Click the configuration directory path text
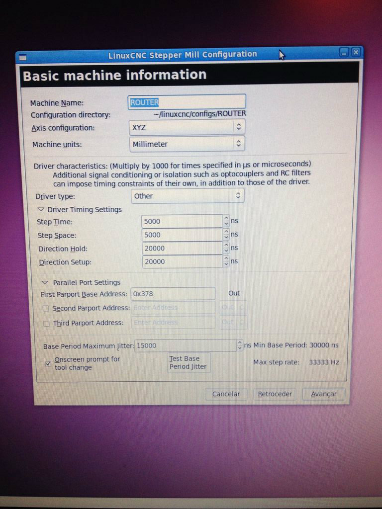 [200, 114]
